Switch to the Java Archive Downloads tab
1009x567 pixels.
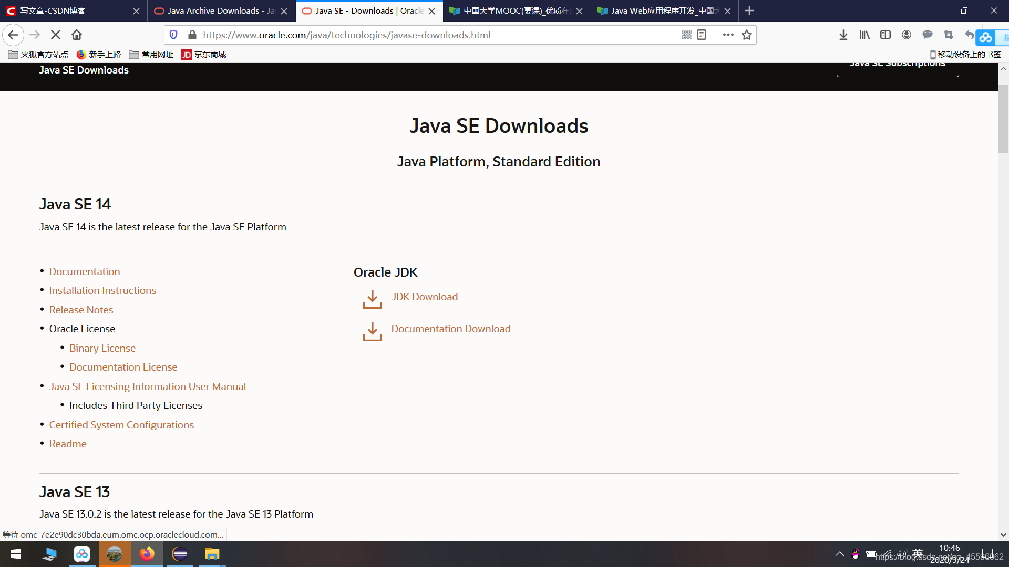click(x=221, y=10)
